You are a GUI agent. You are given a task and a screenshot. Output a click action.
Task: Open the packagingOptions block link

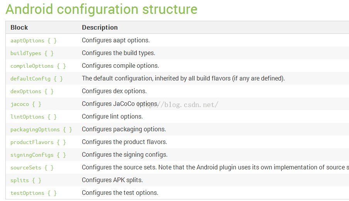tap(41, 129)
